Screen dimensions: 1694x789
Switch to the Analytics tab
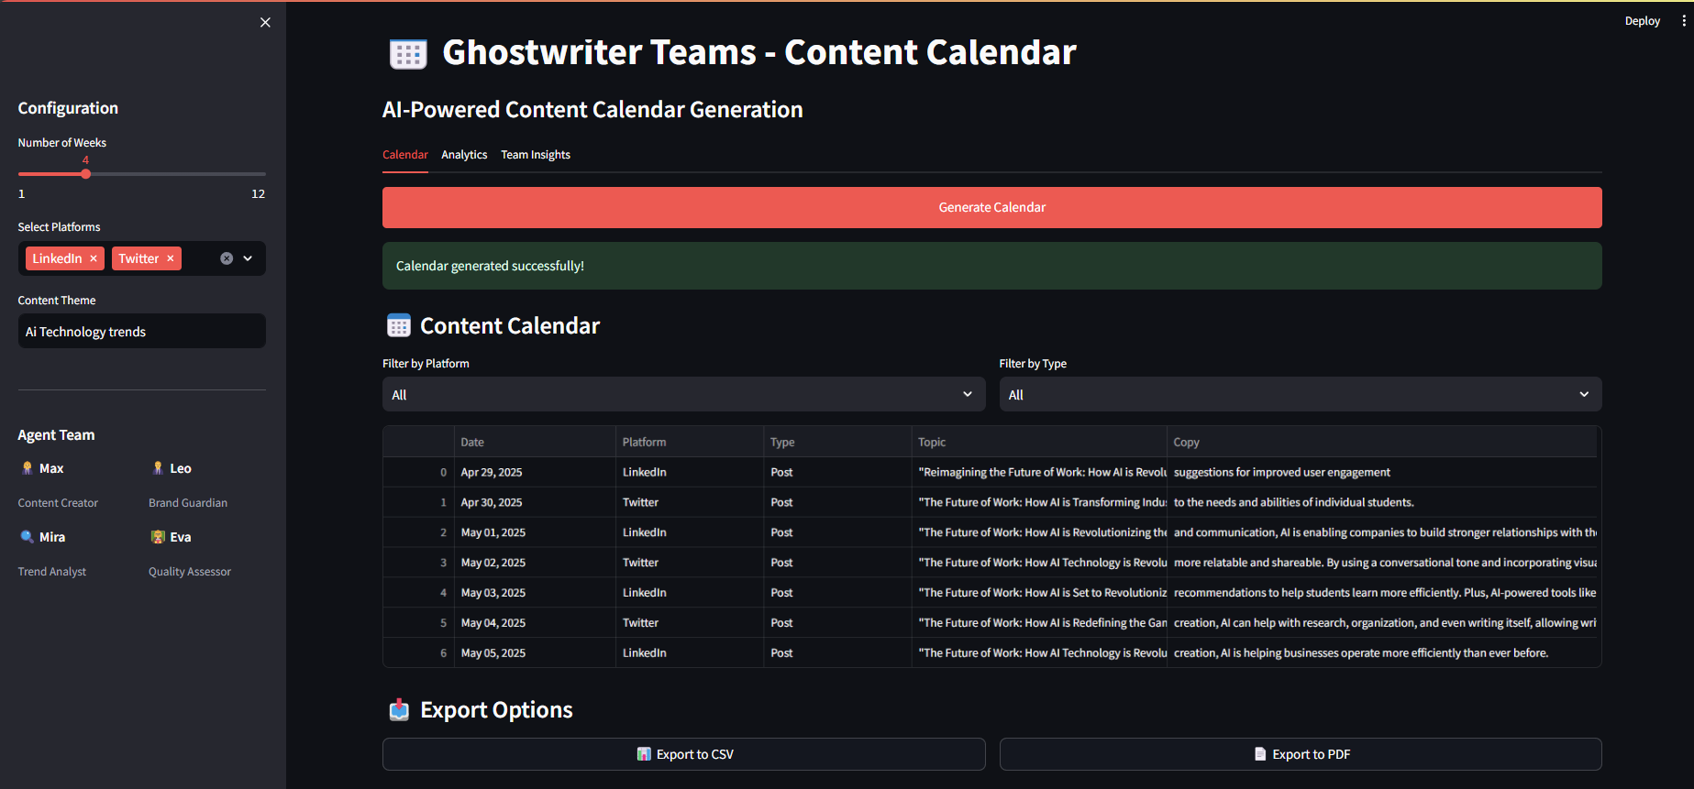(464, 155)
